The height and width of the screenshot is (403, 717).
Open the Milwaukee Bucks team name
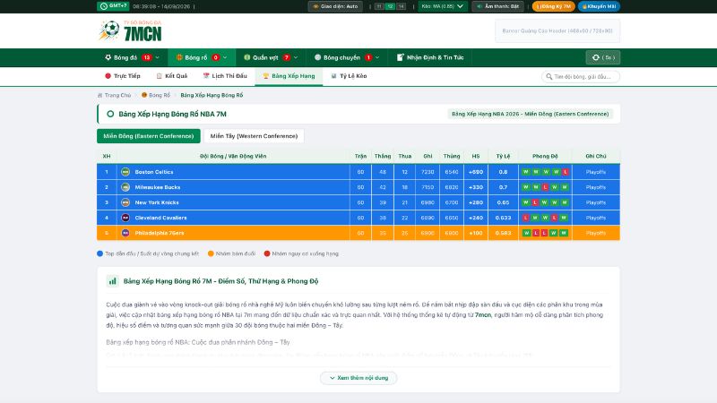pos(158,187)
